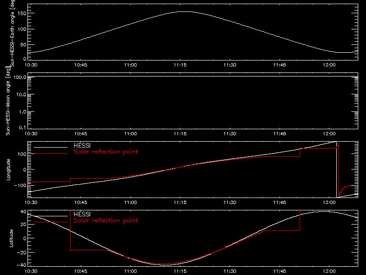Click the 10:45 time label under Moon angle plot
The image size is (366, 275).
(x=81, y=133)
